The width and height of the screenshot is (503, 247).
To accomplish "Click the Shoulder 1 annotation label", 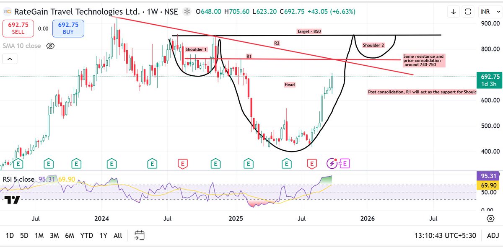I will 196,49.
